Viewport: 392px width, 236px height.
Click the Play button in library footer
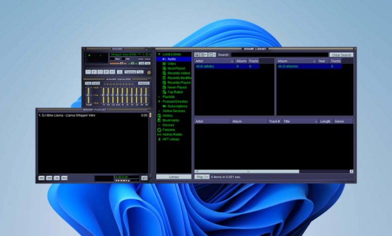[x=200, y=177]
